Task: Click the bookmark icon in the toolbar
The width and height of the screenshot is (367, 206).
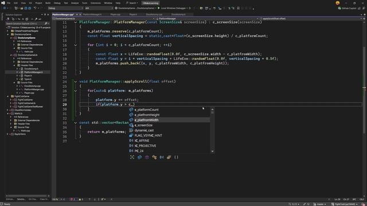Action: (239, 8)
